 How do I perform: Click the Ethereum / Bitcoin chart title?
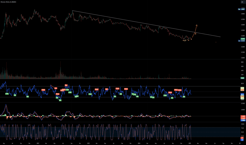8,2
